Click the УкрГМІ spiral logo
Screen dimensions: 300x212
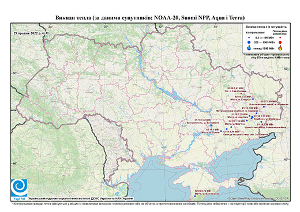click(19, 188)
